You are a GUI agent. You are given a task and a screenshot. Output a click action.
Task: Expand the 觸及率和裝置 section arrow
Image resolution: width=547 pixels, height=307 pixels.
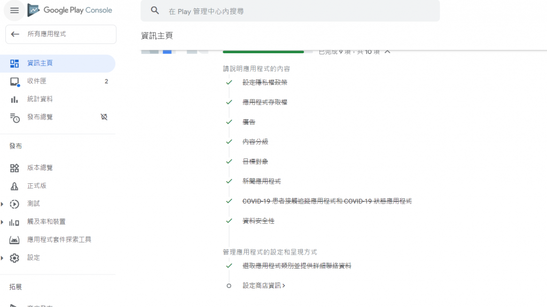click(2, 222)
